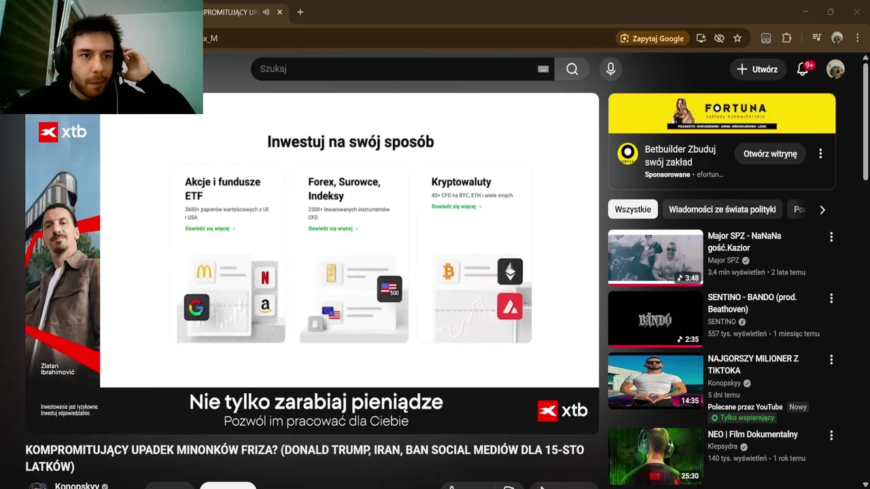
Task: Start voice search with the microphone
Action: coord(610,69)
